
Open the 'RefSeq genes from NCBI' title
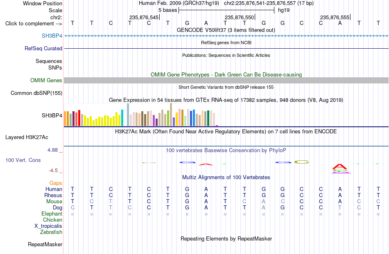pyautogui.click(x=226, y=43)
